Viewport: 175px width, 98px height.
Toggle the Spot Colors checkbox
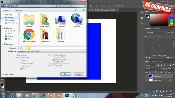tap(21, 66)
